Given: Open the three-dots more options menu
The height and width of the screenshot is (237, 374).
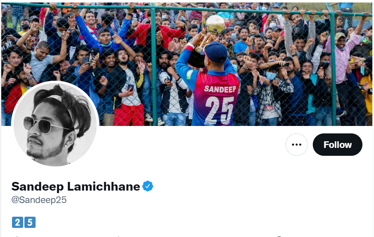Looking at the screenshot, I should 297,145.
